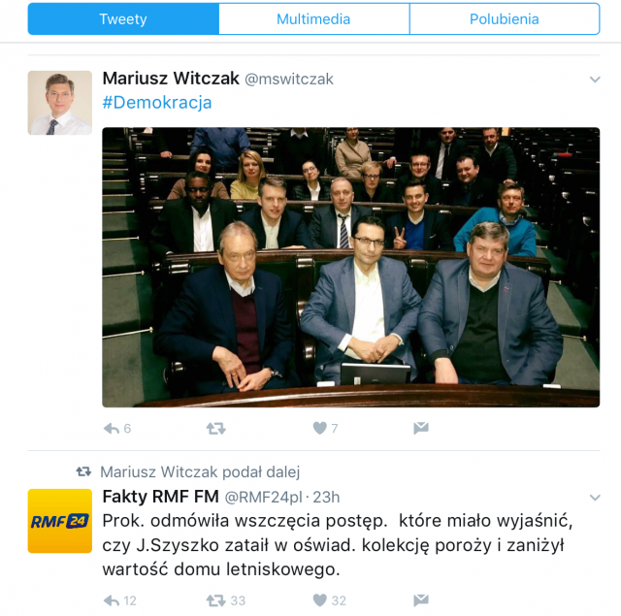Open the #Demokracja hashtag link
Screen dimensions: 621x616
coord(157,103)
